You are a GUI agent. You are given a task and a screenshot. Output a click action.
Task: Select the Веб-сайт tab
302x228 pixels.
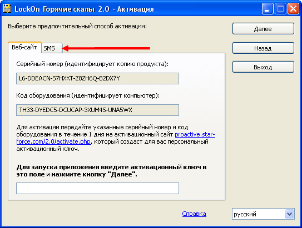pyautogui.click(x=24, y=47)
